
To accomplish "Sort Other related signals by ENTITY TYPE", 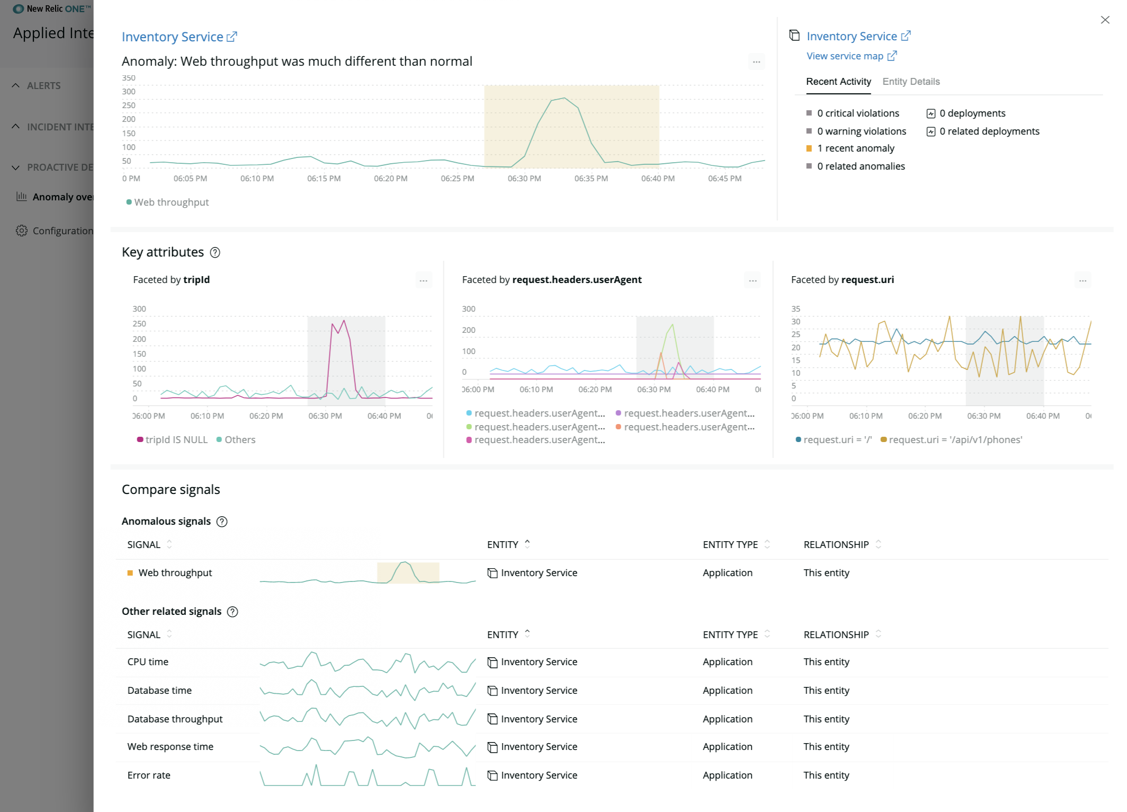I will (736, 634).
